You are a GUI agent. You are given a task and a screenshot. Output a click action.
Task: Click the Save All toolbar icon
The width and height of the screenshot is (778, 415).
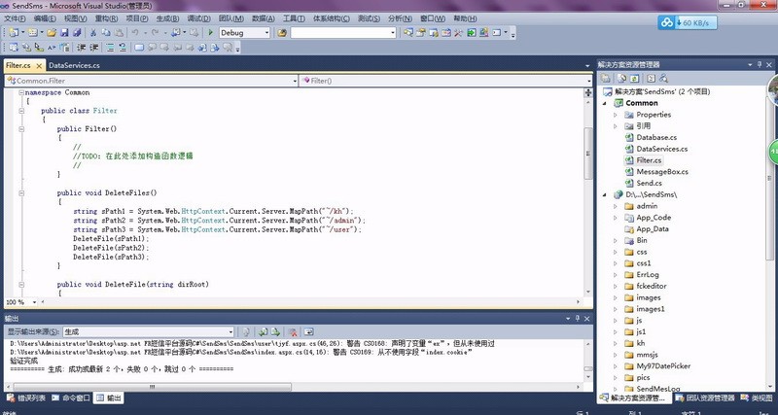pyautogui.click(x=76, y=33)
